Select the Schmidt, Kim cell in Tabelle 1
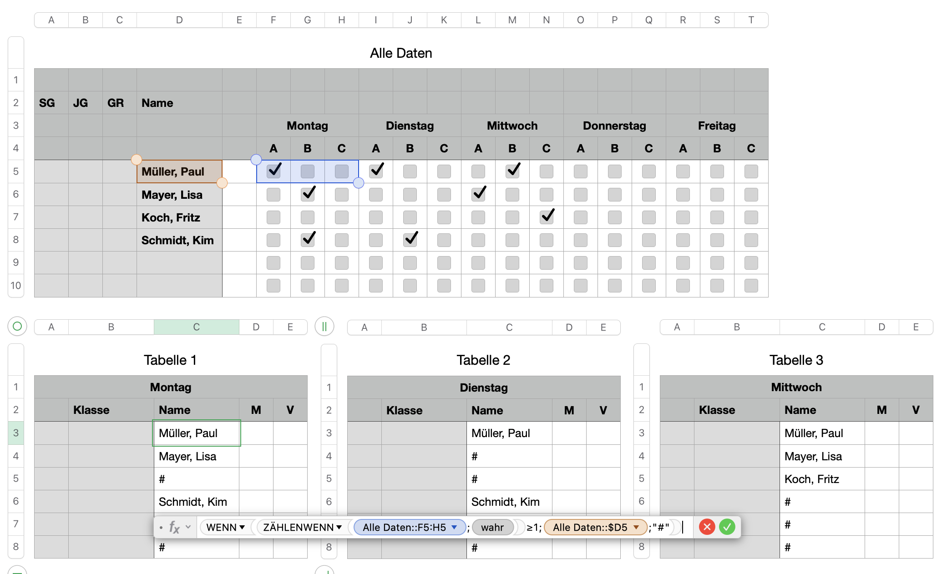Image resolution: width=942 pixels, height=574 pixels. point(196,502)
